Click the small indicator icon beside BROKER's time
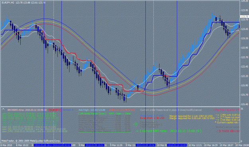The image size is (249, 147). (3, 109)
